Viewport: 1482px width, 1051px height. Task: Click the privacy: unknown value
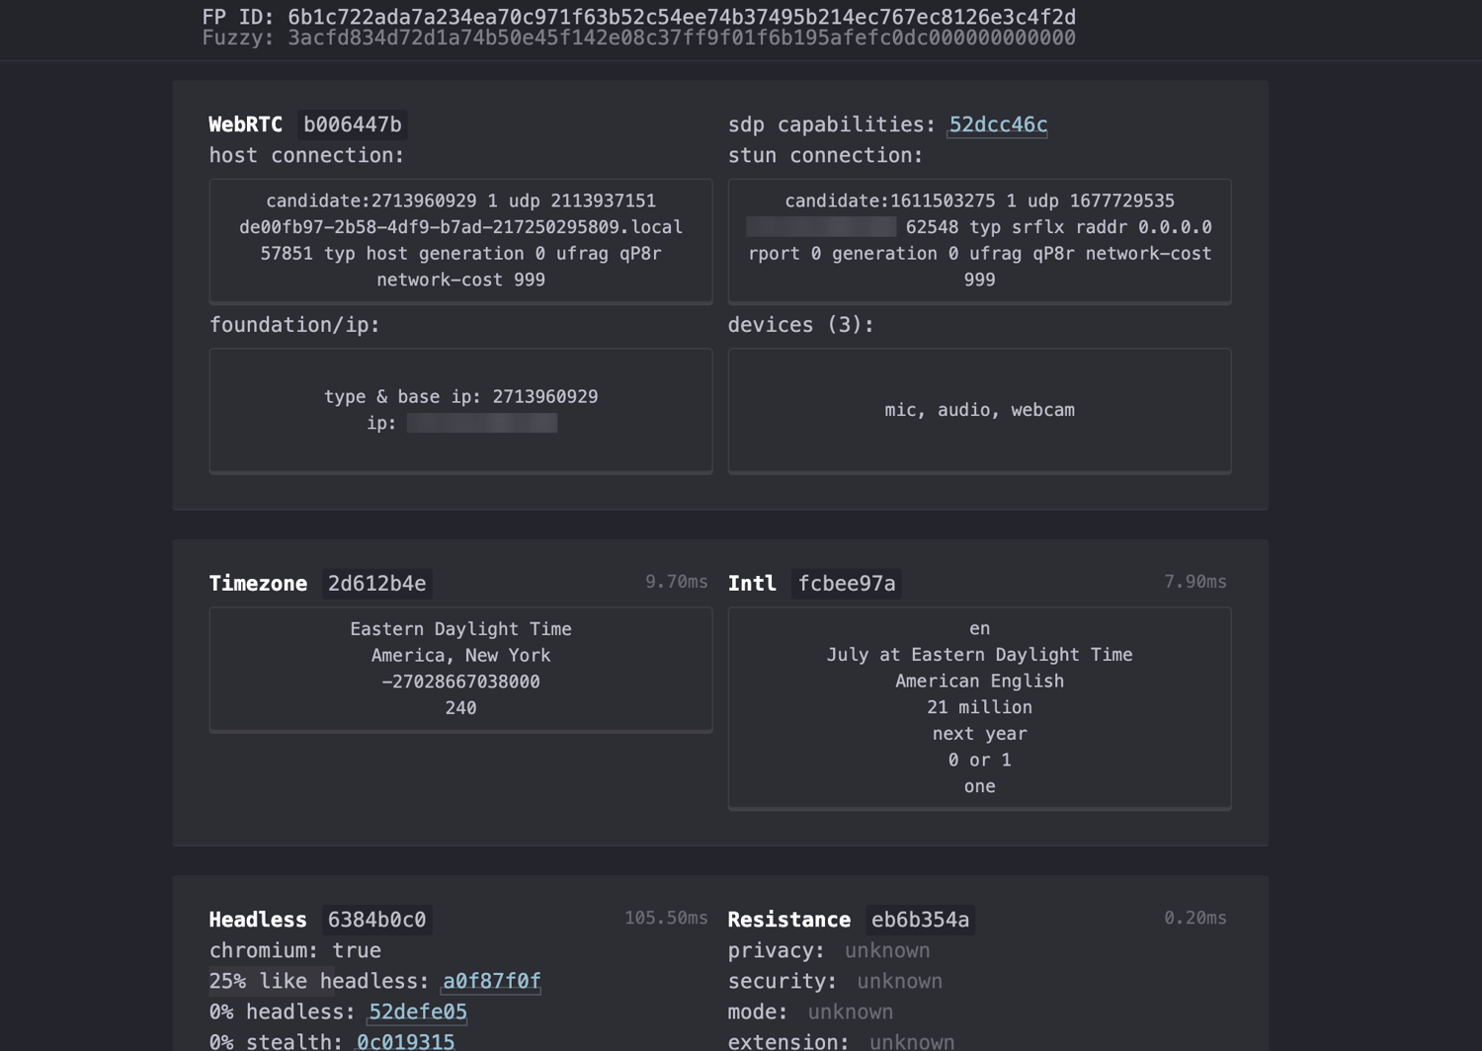tap(887, 950)
